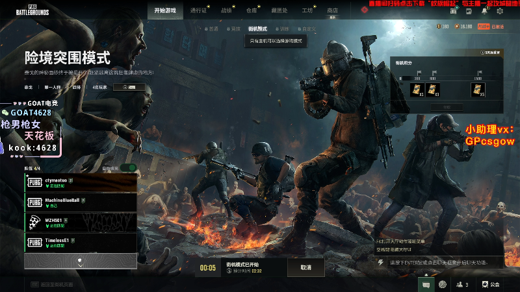This screenshot has width=520, height=292.
Task: Click the PLUS+ badge
Action: [x=484, y=27]
